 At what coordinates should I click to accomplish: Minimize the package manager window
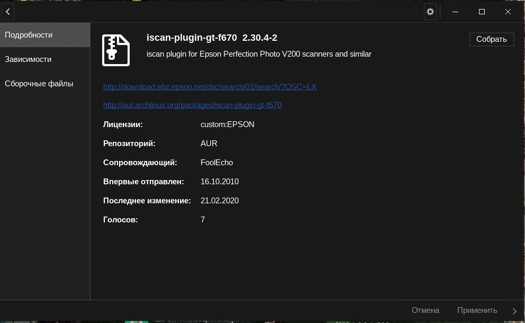455,12
